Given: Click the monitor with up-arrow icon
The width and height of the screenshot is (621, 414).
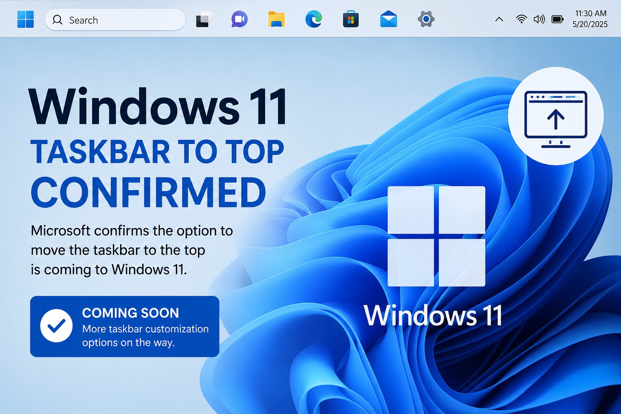Looking at the screenshot, I should [x=556, y=119].
